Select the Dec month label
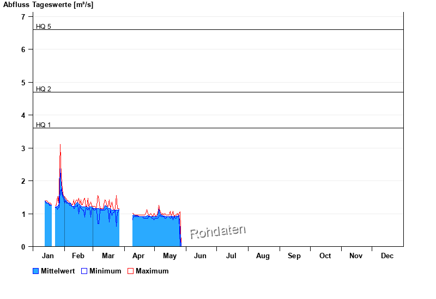This screenshot has width=436, height=299. point(387,256)
